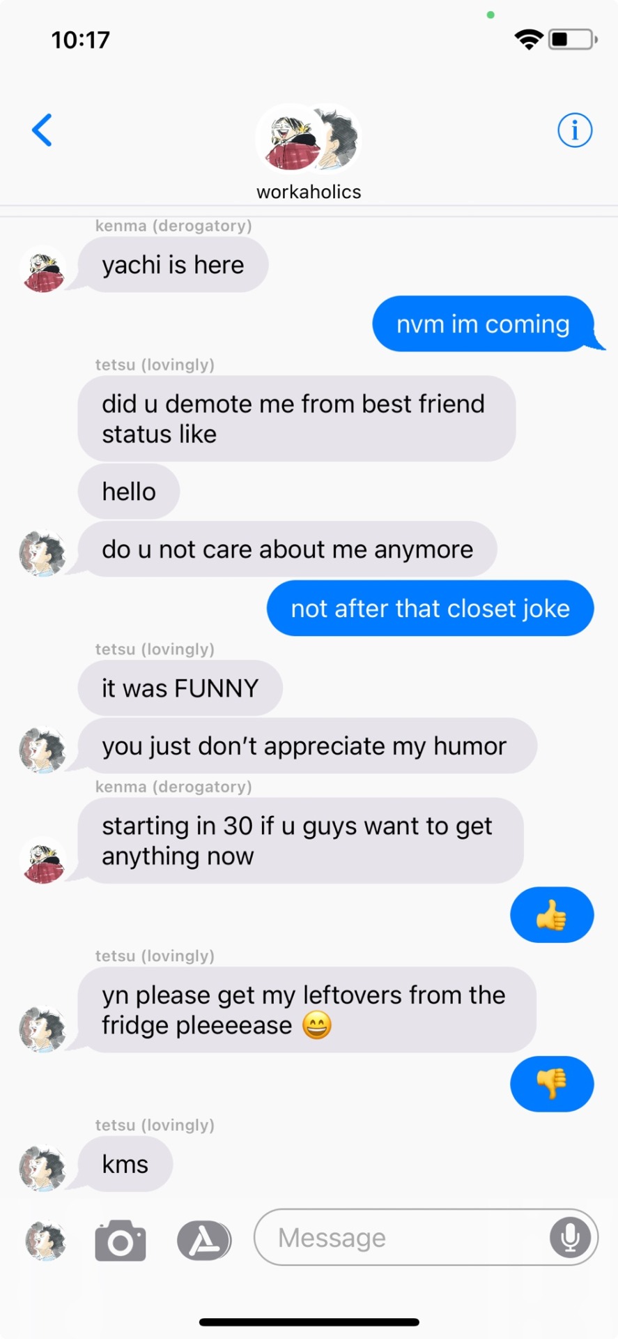Open the App Store apps icon
618x1339 pixels.
203,1241
